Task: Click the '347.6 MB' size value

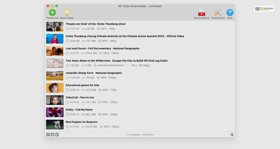Action: click(91, 127)
